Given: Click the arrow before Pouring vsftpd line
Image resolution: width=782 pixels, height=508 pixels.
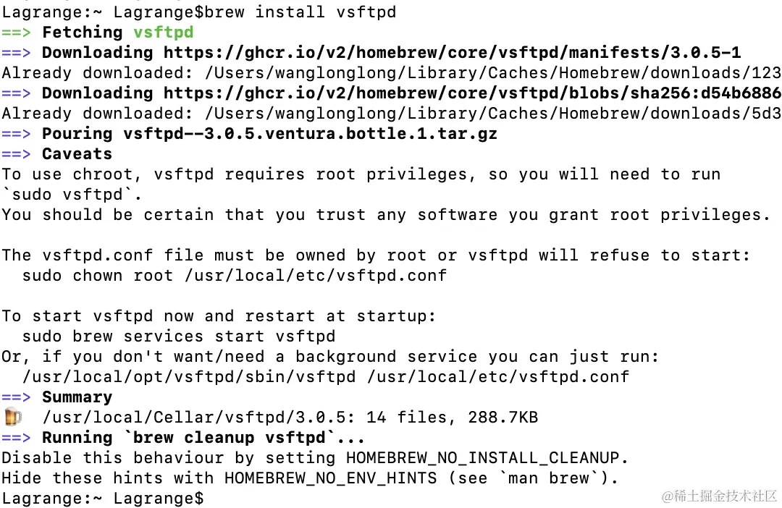Looking at the screenshot, I should pyautogui.click(x=16, y=134).
